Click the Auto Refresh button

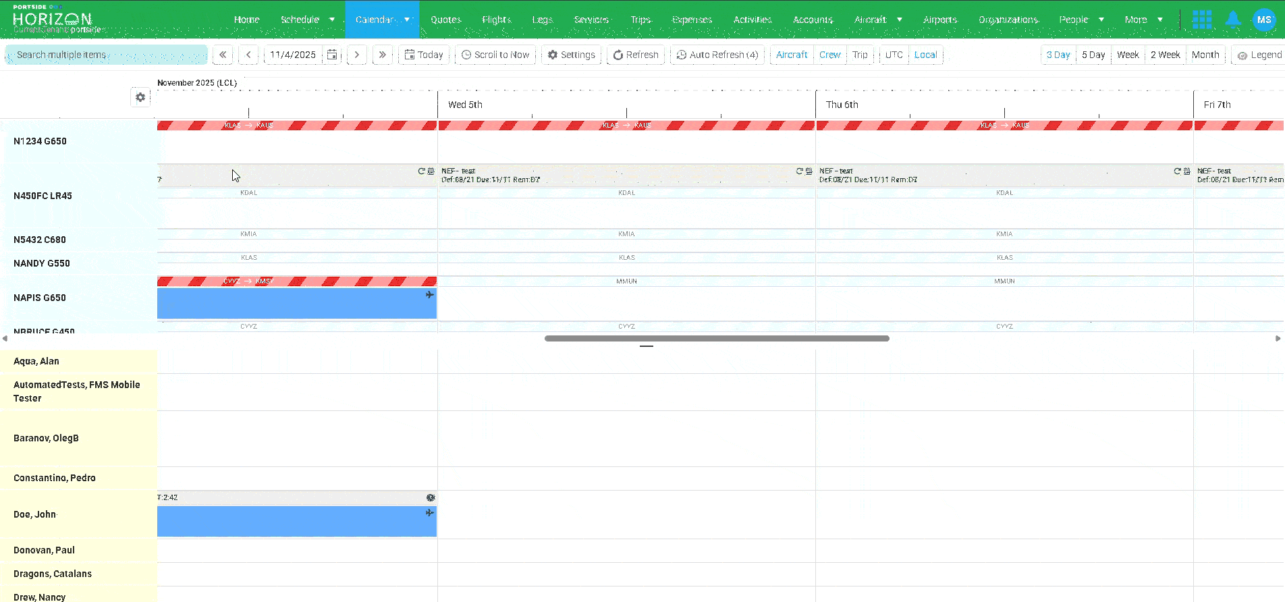click(717, 55)
